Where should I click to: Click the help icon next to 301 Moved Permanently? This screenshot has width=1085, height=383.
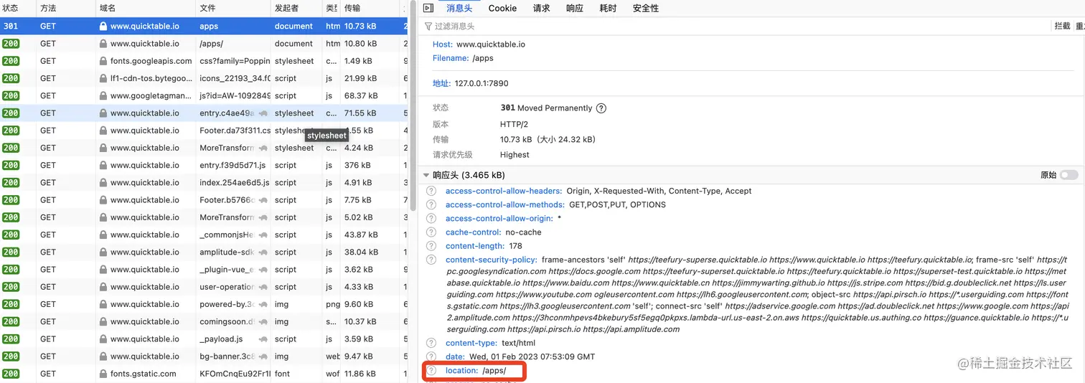point(601,108)
